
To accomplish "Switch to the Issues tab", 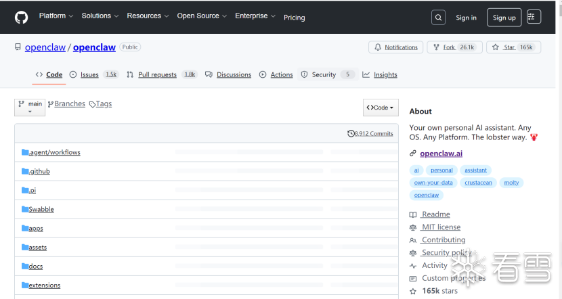I will click(x=89, y=75).
